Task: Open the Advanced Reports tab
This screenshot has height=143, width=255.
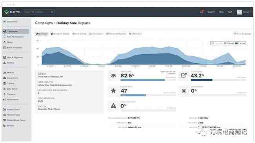Action: pyautogui.click(x=116, y=34)
